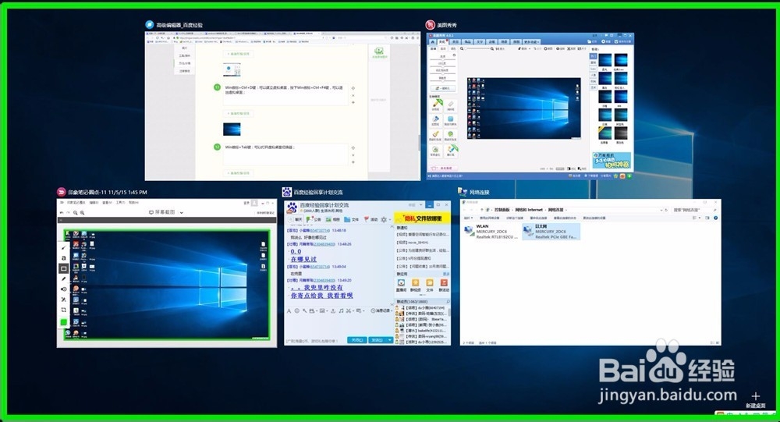The height and width of the screenshot is (422, 780).
Task: Select the pixelate tool in Skitch
Action: (x=64, y=299)
